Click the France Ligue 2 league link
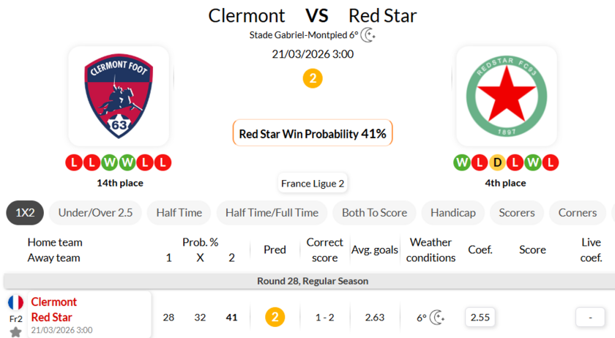Image resolution: width=615 pixels, height=338 pixels. point(313,184)
